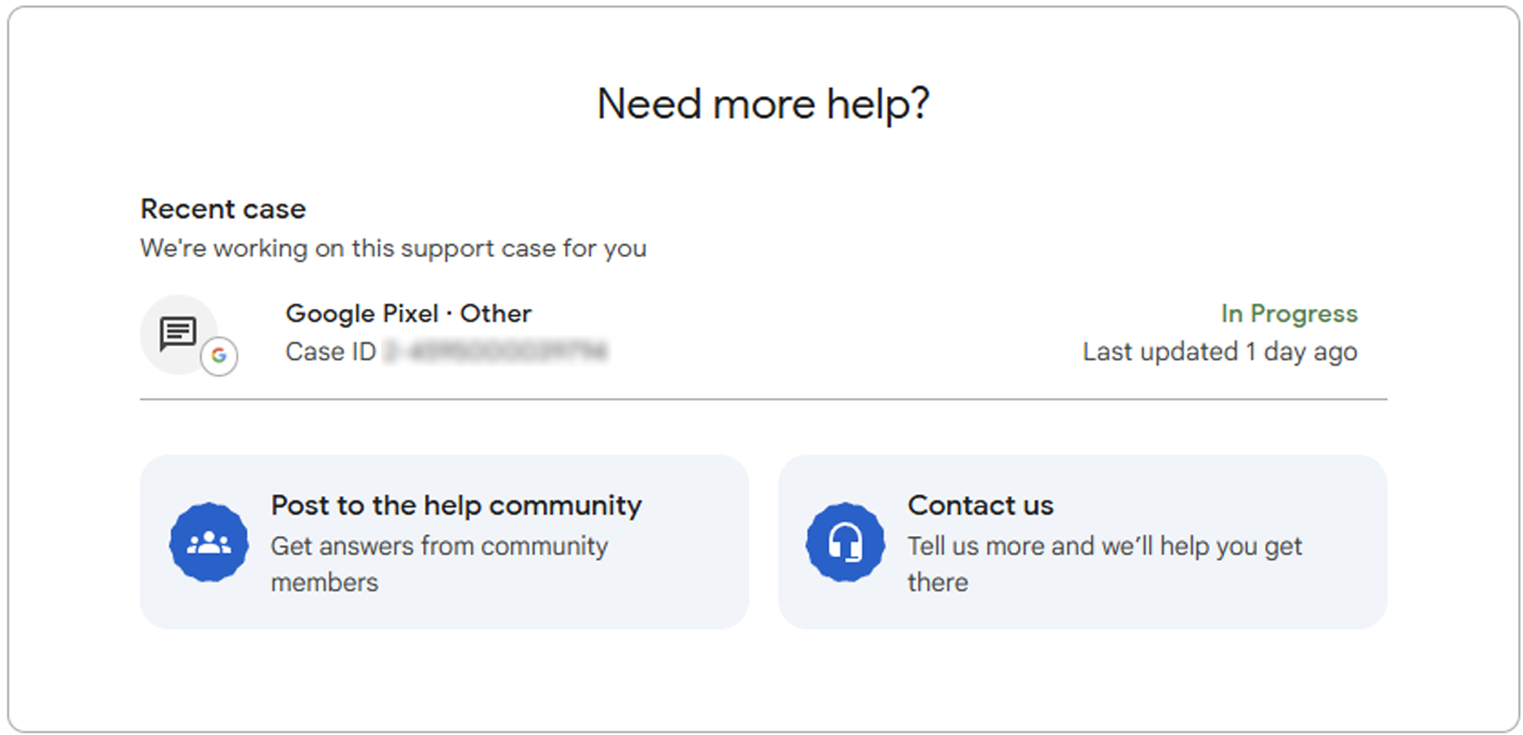Click the small Google G badge

(219, 356)
